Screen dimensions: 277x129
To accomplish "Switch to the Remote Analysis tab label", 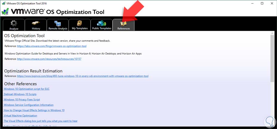I will point(58,28).
